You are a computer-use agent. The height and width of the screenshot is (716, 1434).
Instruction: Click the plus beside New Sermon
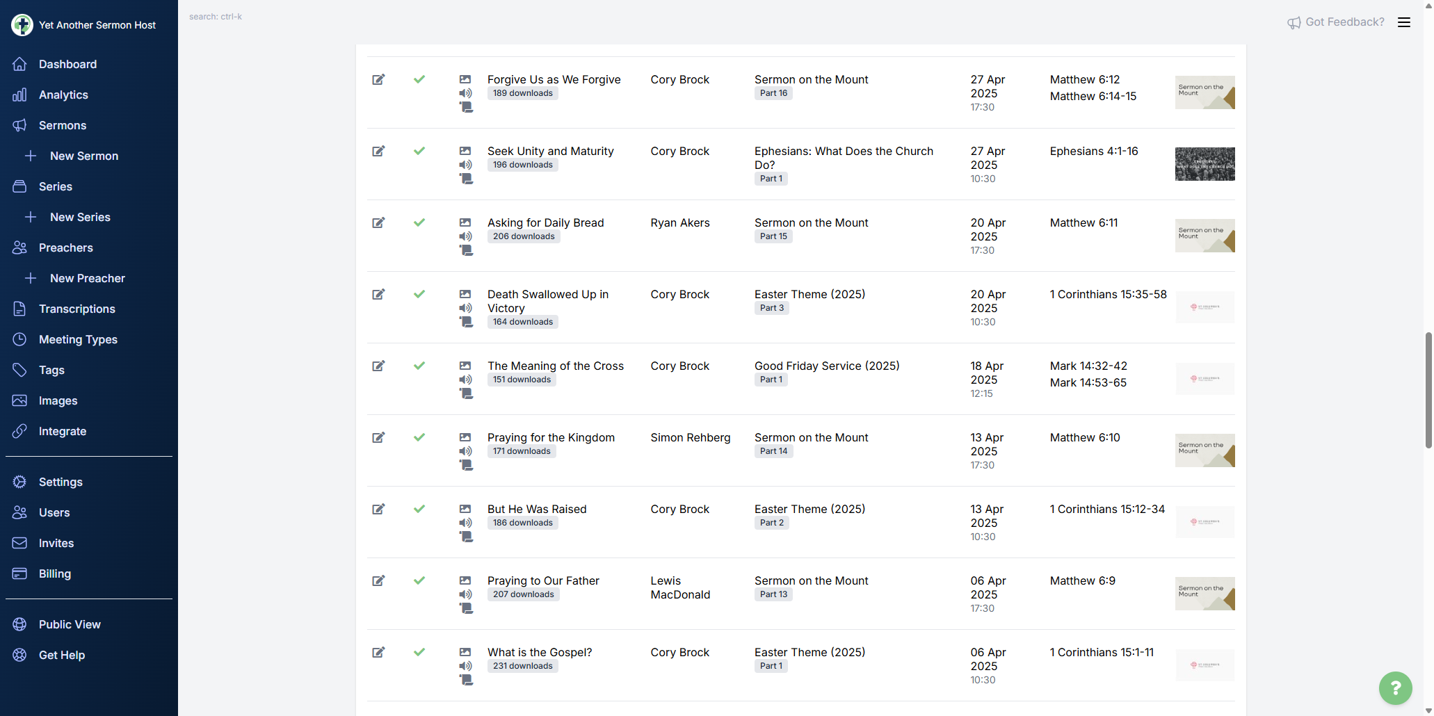coord(31,156)
